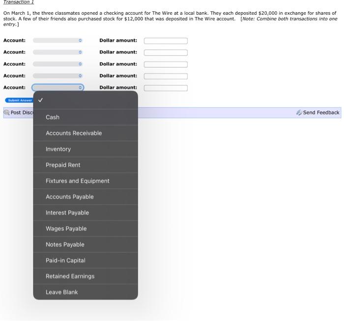Pick Interest Payable option
The image size is (344, 321).
[x=86, y=213]
